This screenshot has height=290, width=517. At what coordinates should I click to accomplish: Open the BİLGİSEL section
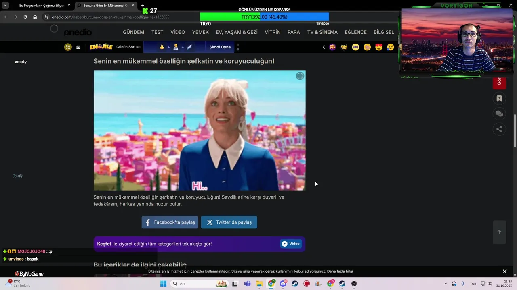click(x=384, y=32)
